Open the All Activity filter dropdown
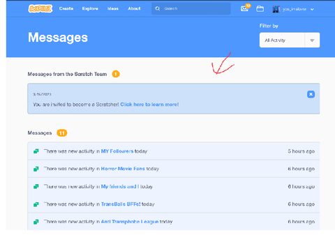This screenshot has width=335, height=251. pyautogui.click(x=290, y=40)
